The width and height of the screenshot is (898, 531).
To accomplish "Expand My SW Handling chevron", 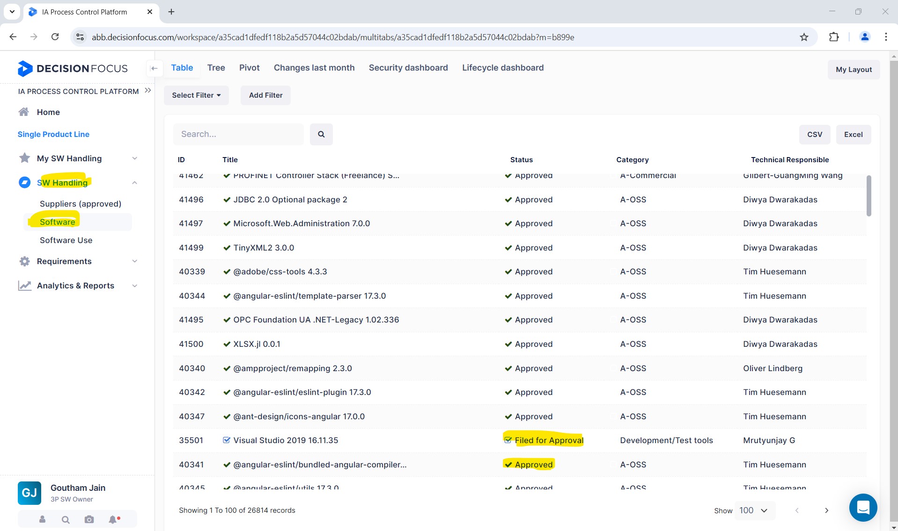I will [134, 158].
